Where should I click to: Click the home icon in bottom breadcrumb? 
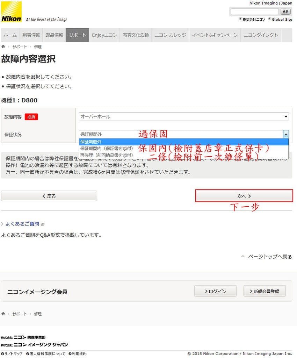click(3, 314)
